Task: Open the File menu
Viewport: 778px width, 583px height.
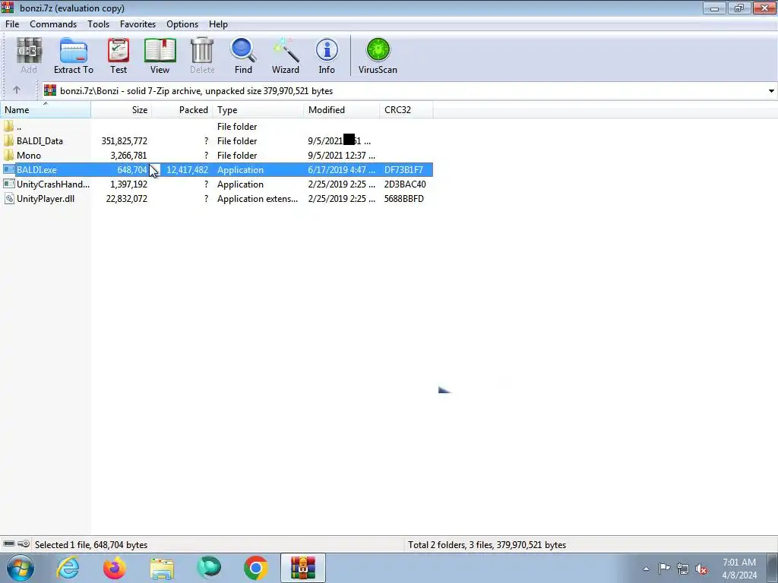Action: click(12, 24)
